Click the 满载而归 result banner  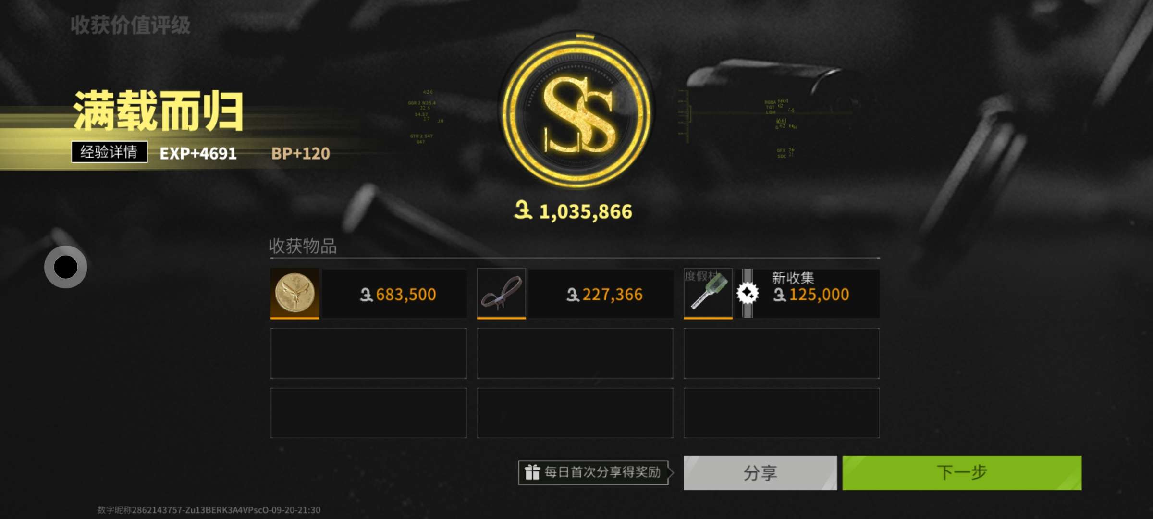tap(159, 111)
